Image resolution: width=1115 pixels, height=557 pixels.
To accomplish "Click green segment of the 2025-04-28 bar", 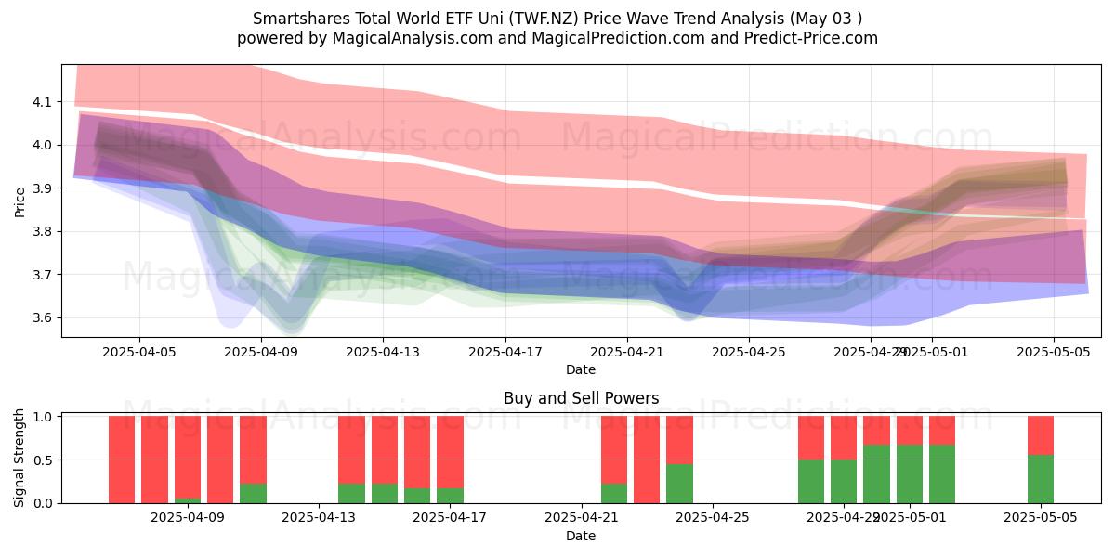I will [811, 482].
